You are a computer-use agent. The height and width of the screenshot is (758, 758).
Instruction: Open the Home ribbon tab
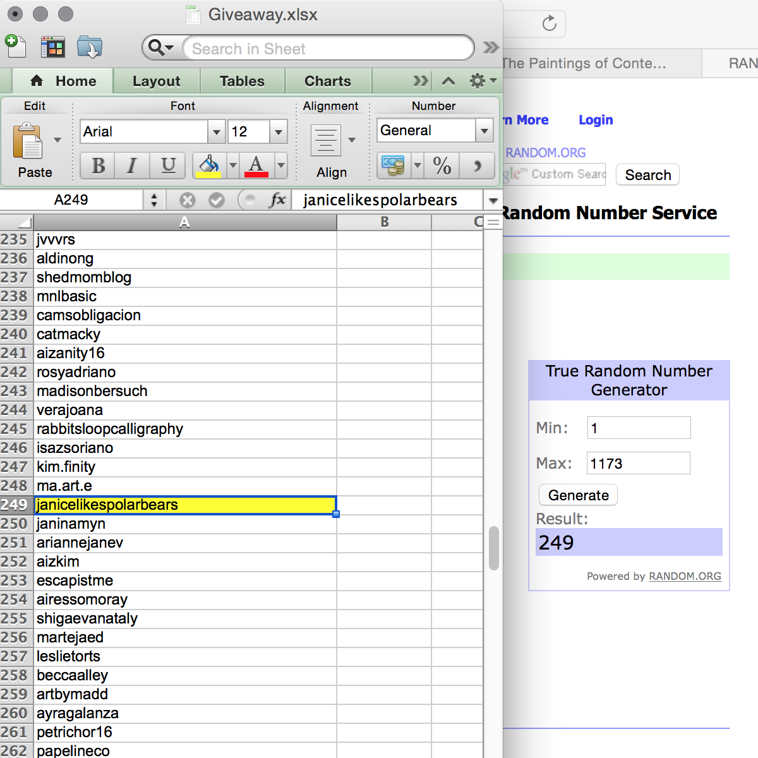click(x=63, y=81)
